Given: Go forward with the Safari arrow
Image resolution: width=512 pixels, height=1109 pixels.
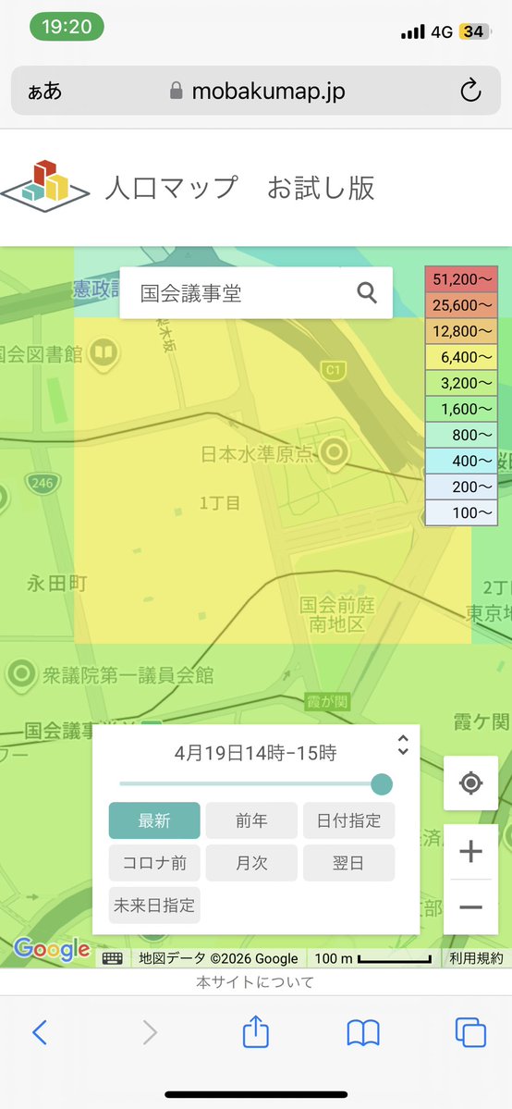Looking at the screenshot, I should (x=149, y=1032).
